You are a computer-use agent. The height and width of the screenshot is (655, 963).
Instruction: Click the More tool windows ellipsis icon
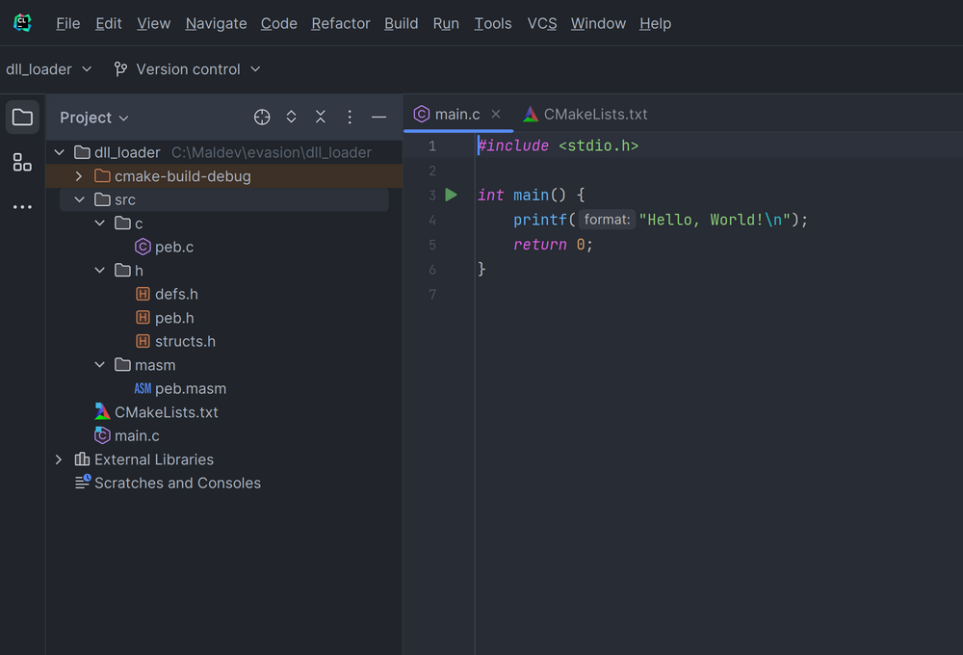22,206
